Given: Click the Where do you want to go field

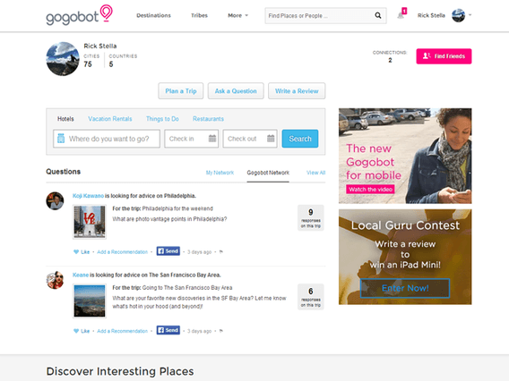Looking at the screenshot, I should click(107, 139).
